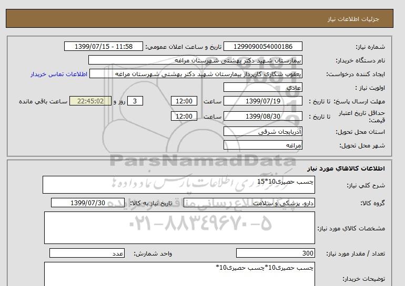Click the نام دستگاه خریدار label

[x=360, y=60]
